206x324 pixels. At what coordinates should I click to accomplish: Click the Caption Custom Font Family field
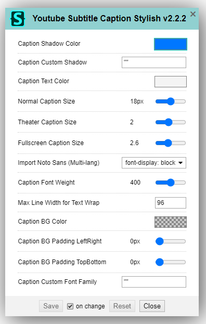[154, 282]
